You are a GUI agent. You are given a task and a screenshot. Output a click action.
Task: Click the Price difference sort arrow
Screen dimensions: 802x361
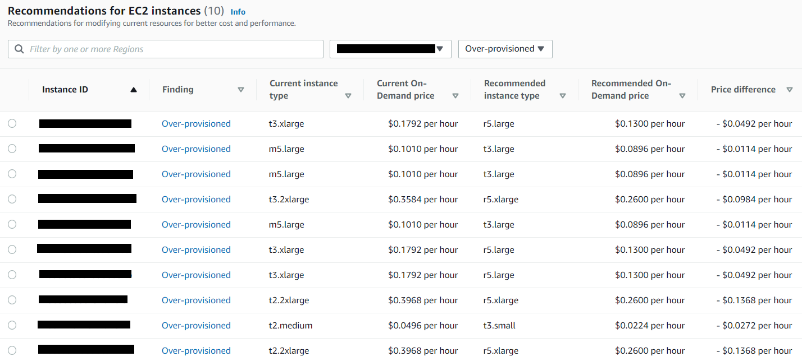pyautogui.click(x=790, y=90)
